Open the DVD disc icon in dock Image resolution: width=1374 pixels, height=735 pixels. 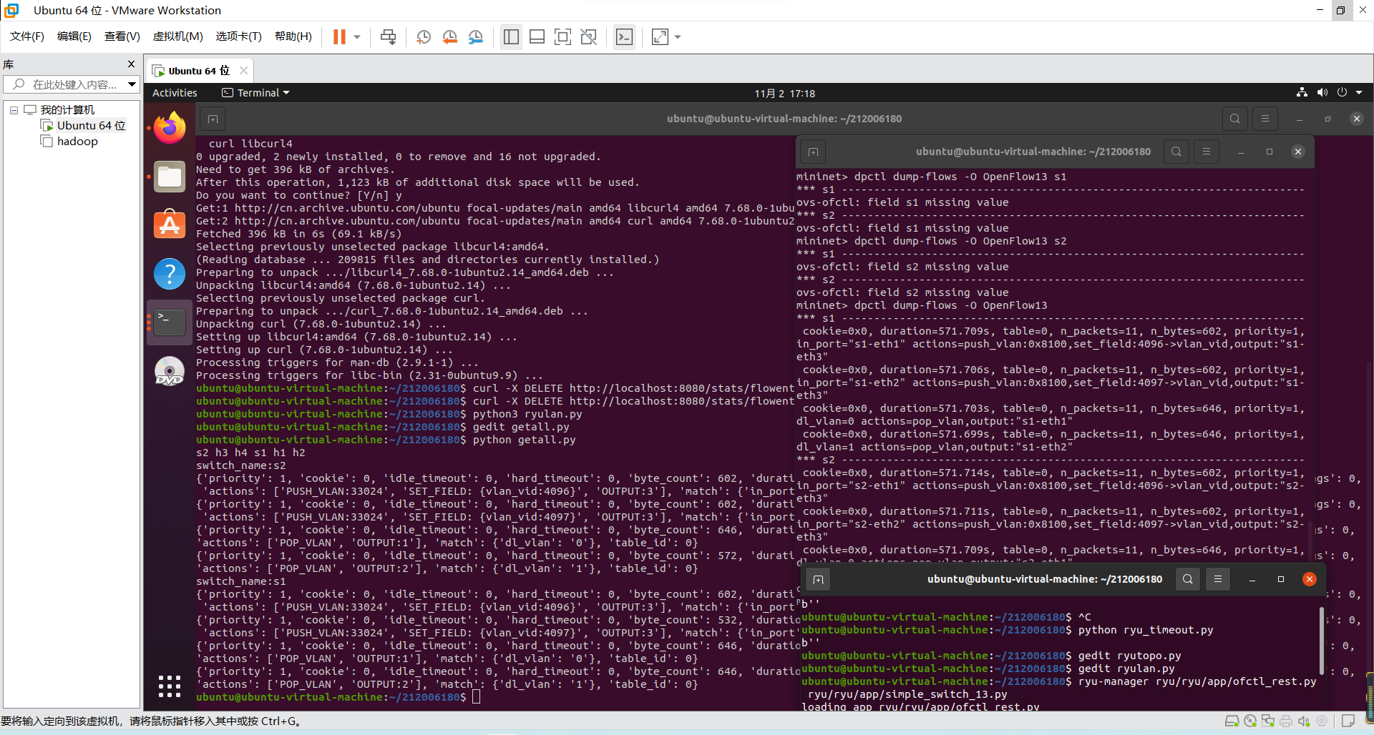pyautogui.click(x=170, y=371)
